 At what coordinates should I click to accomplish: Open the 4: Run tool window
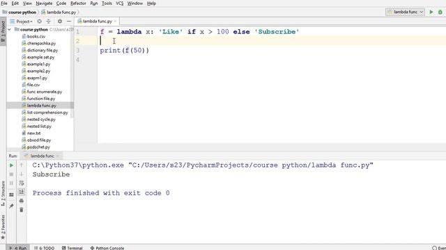point(18,248)
